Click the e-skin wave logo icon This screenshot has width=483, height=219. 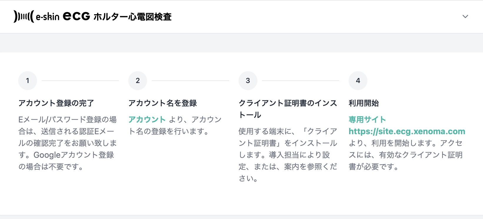24,16
